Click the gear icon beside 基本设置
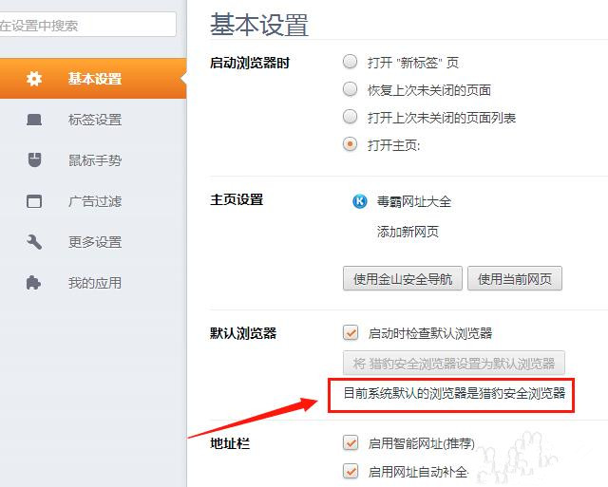Screen dimensions: 608x487 34,79
